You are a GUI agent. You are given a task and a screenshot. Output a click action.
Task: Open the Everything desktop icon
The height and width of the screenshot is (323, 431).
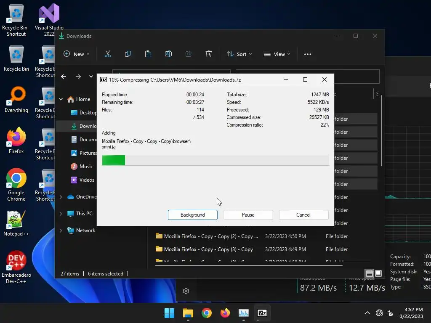(x=16, y=99)
